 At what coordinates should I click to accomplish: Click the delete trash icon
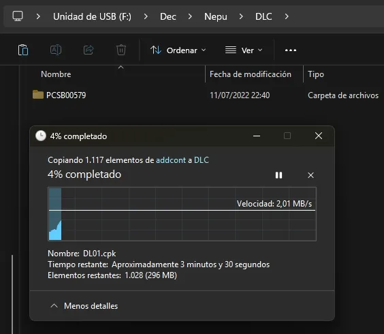[x=121, y=50]
